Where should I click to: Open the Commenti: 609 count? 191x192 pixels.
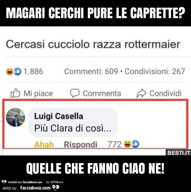click(x=91, y=72)
